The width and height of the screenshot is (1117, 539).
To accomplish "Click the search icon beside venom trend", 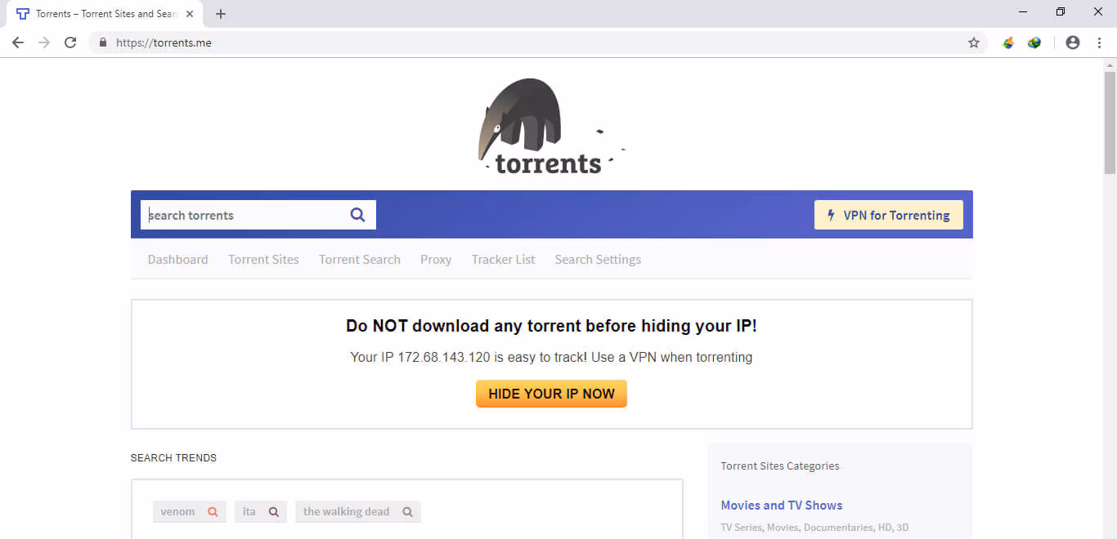I will click(x=213, y=512).
